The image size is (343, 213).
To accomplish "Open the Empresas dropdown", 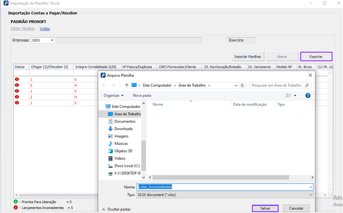I will coord(52,40).
